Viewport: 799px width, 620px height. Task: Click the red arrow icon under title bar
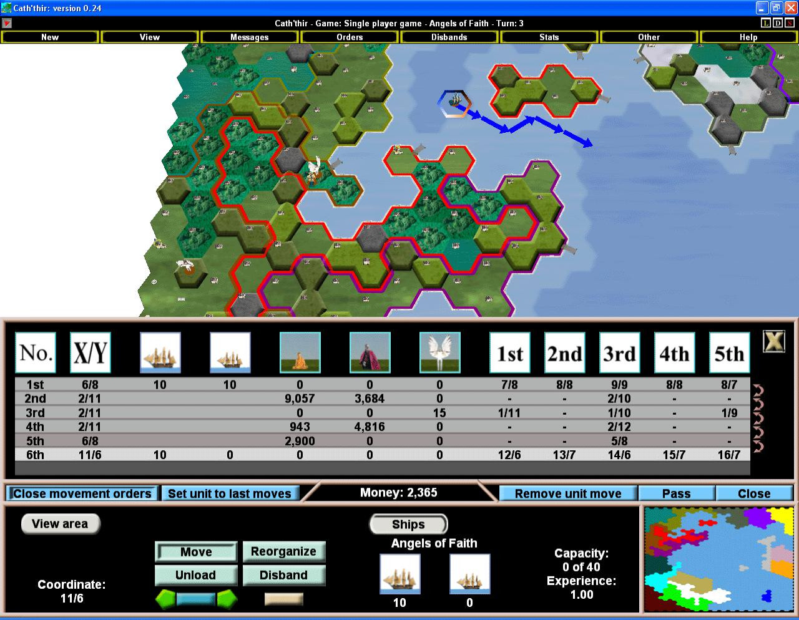pos(6,23)
